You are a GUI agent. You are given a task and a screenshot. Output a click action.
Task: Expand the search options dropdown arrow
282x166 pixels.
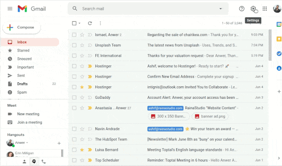[x=220, y=9]
